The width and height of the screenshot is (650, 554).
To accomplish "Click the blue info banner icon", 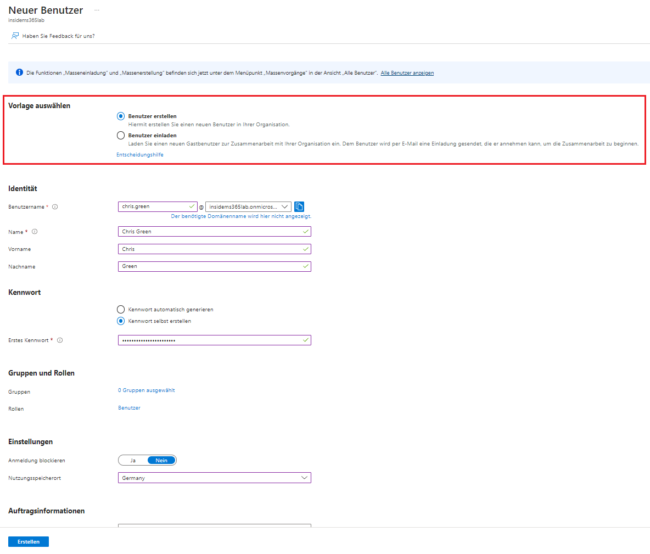I will pyautogui.click(x=19, y=72).
